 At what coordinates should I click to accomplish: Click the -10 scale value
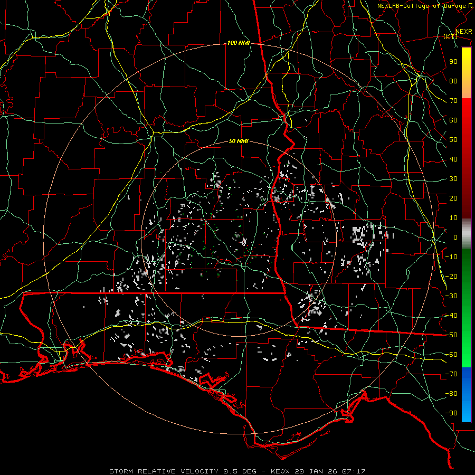[x=451, y=257]
